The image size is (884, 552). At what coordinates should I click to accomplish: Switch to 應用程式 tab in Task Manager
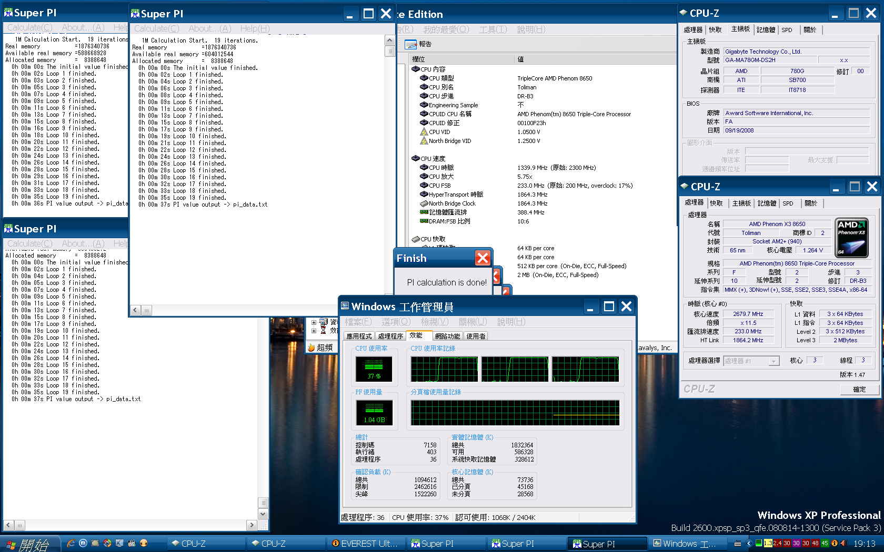359,336
